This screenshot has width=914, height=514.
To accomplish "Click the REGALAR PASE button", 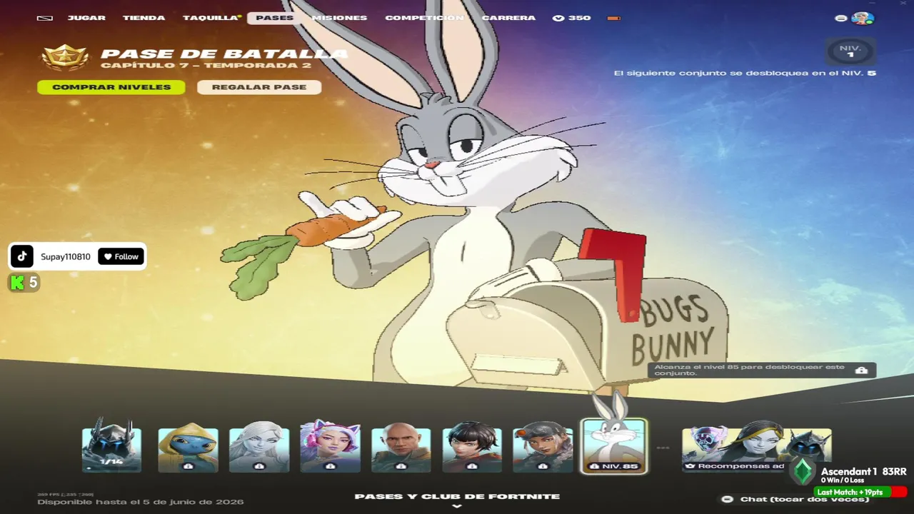I will coord(259,87).
